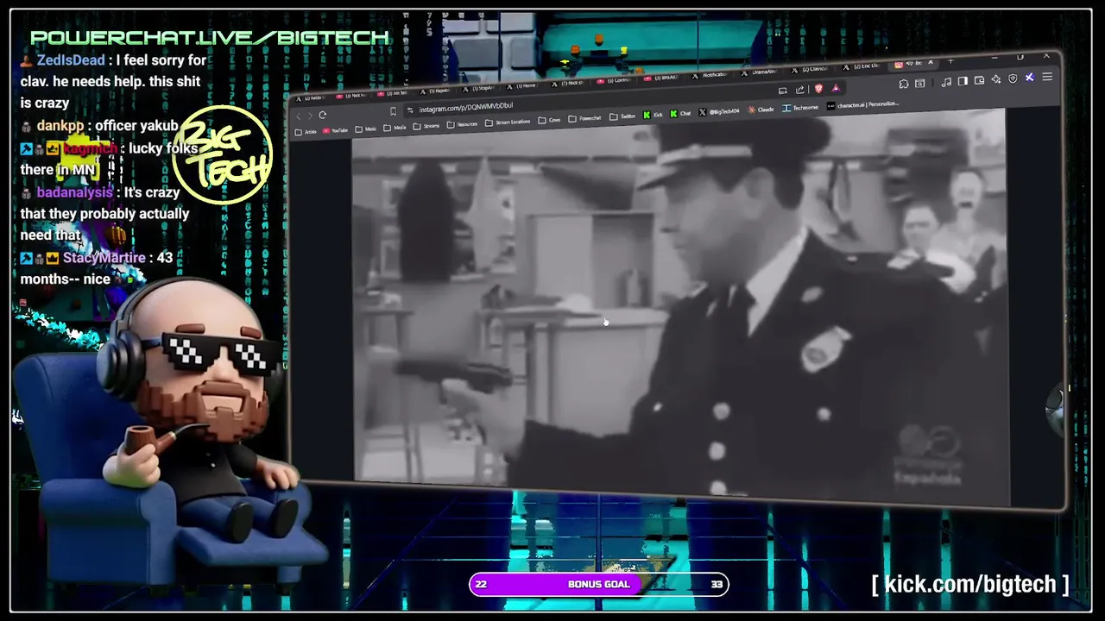Open the YouTube bookmark

(335, 130)
